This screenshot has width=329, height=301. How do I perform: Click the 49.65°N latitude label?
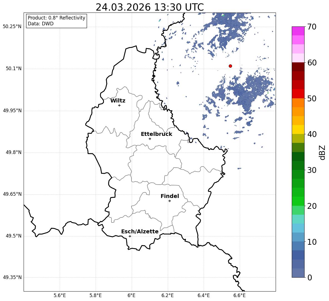[x=12, y=194]
